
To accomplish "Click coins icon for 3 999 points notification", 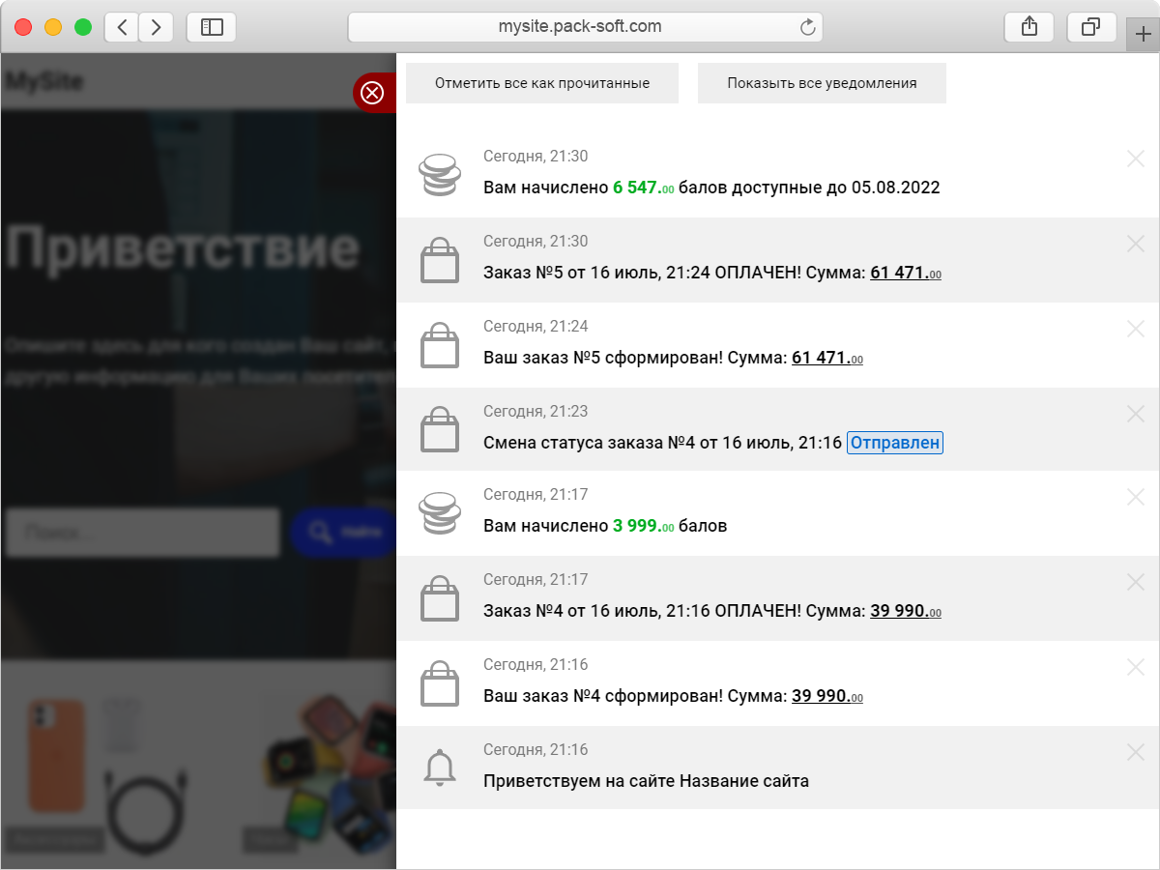I will [440, 514].
